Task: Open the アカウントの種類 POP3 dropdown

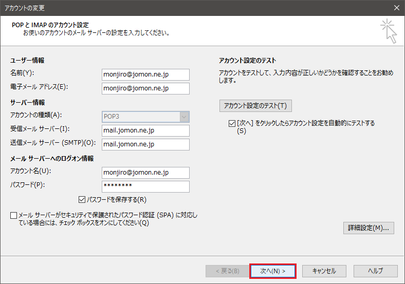Action: 145,117
